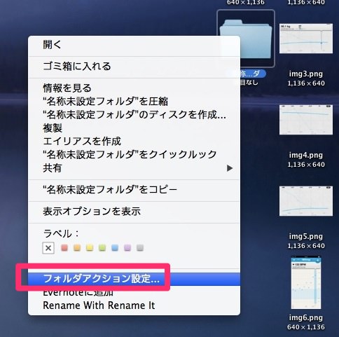
Task: Apply the orange label color
Action: (77, 248)
